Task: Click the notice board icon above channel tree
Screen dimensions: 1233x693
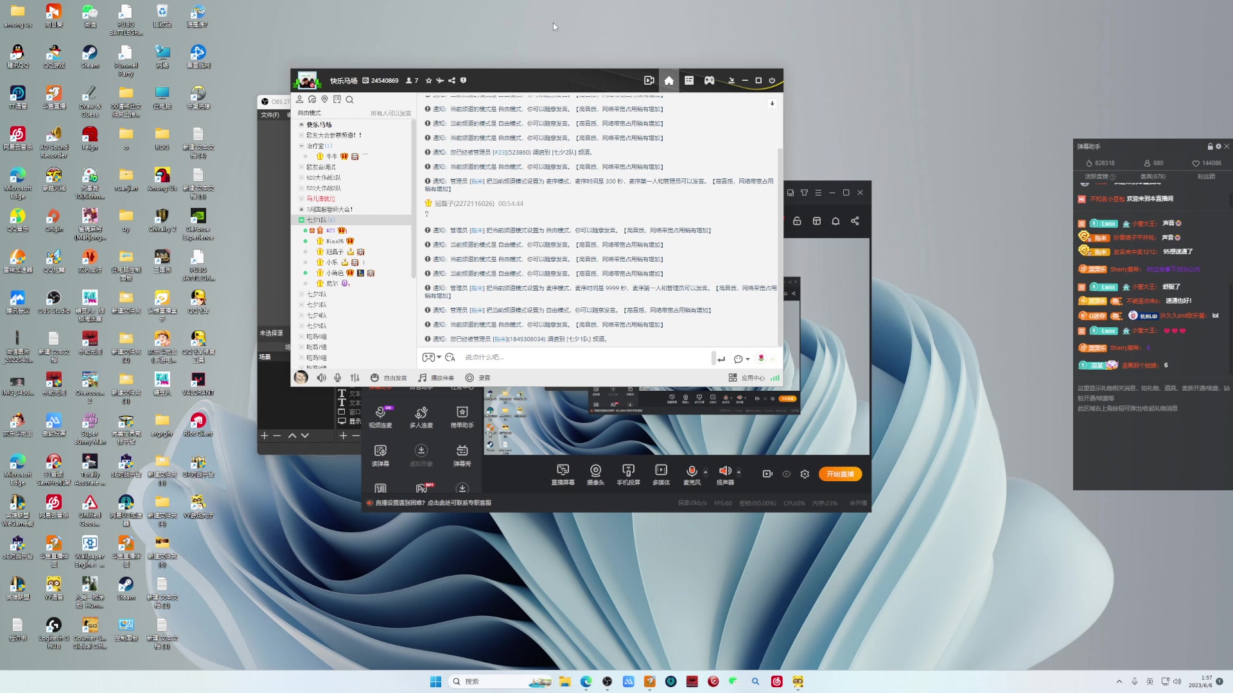Action: coord(337,99)
